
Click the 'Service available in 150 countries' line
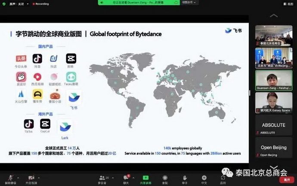click(183, 153)
